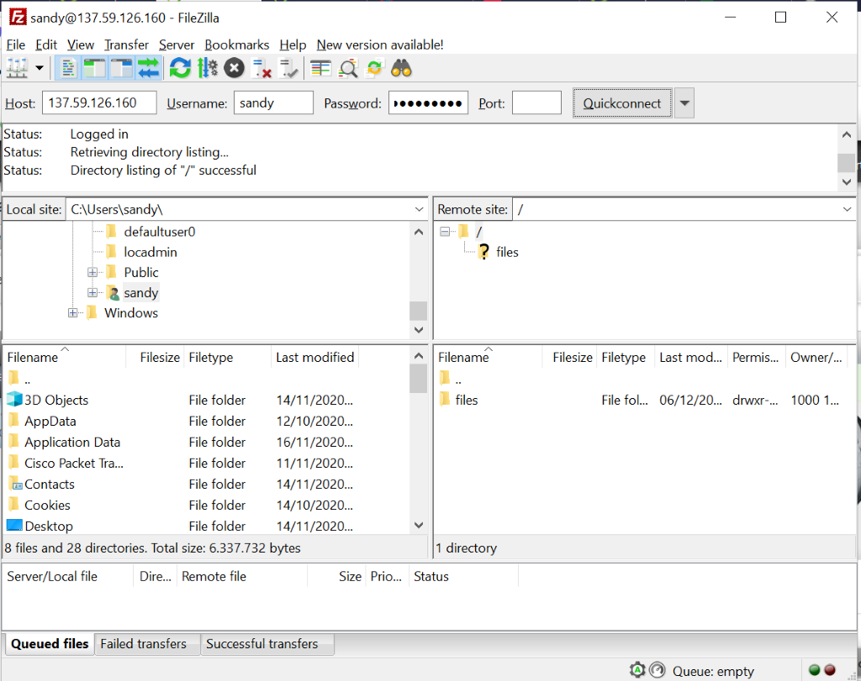Open Local site path dropdown
861x681 pixels.
[x=419, y=209]
